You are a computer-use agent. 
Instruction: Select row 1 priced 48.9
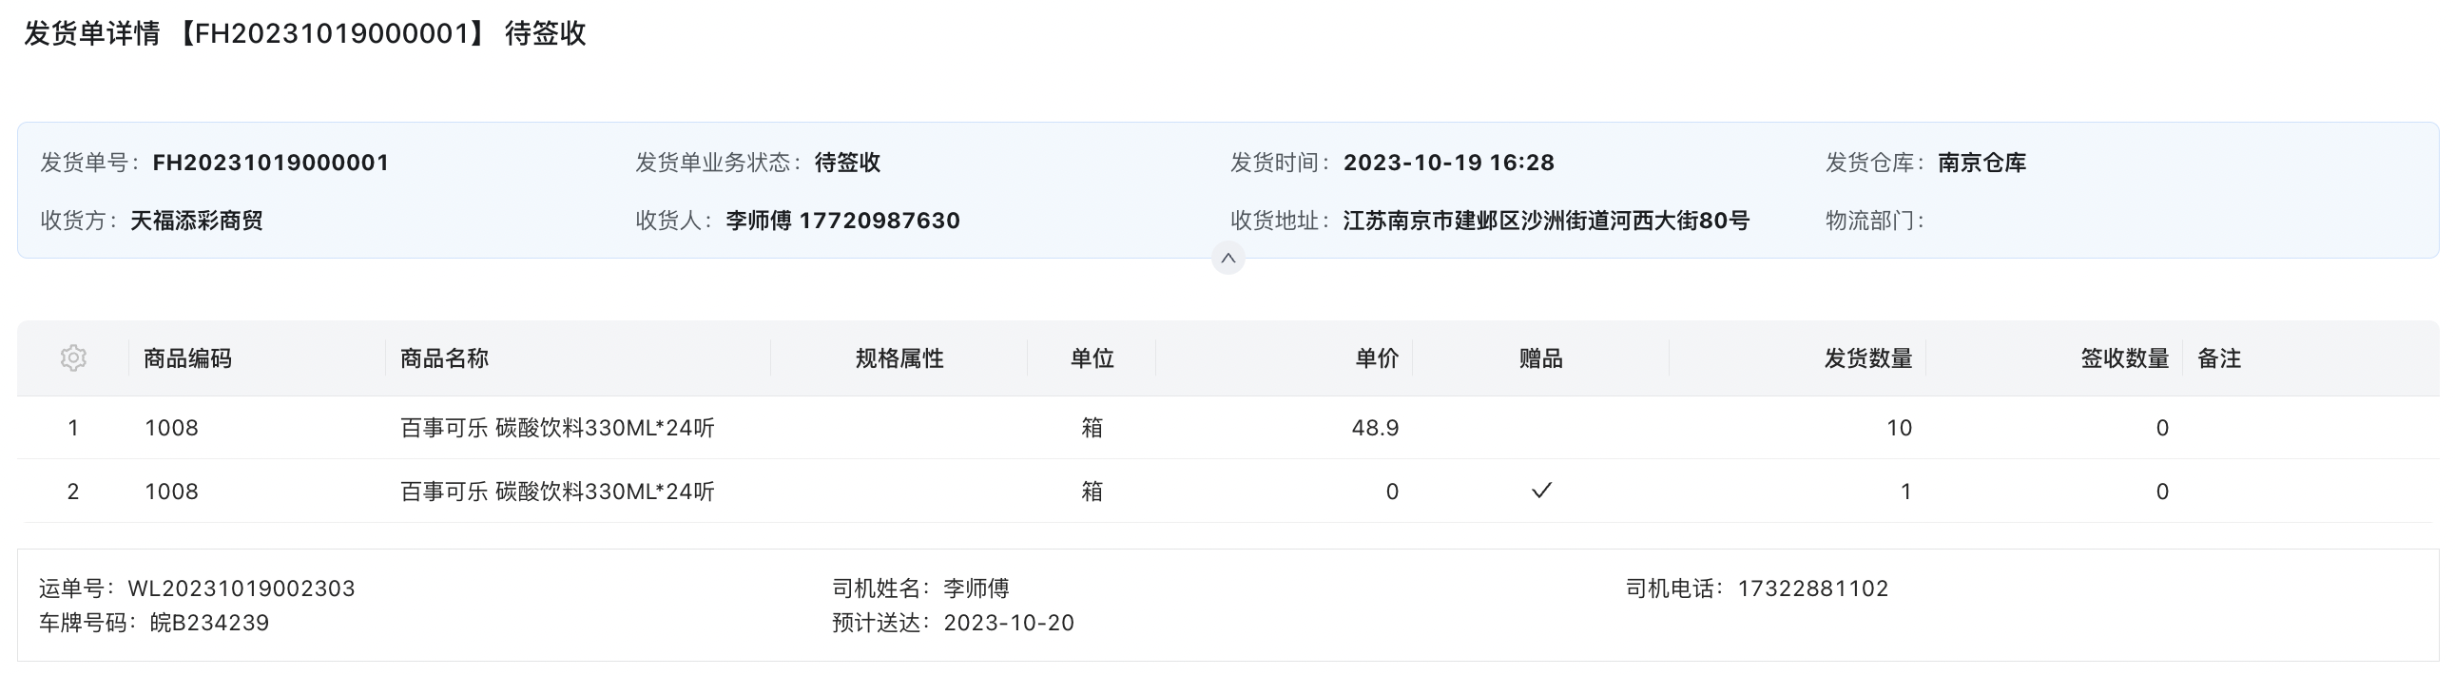click(1227, 428)
